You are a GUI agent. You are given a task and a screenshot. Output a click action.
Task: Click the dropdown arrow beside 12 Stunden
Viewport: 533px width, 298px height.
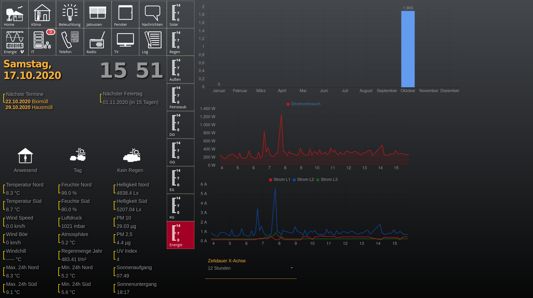click(292, 268)
